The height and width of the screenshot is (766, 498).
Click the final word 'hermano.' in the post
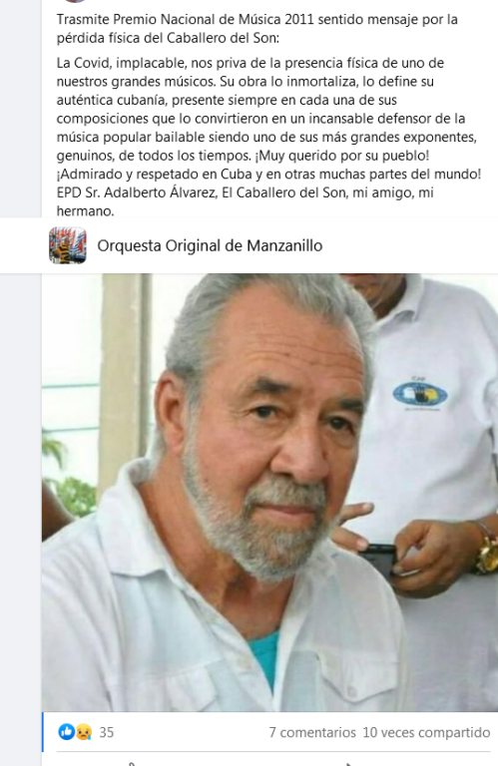[85, 211]
